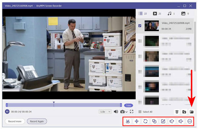Import a file with folder-arrow icon
The width and height of the screenshot is (198, 129).
pyautogui.click(x=184, y=112)
